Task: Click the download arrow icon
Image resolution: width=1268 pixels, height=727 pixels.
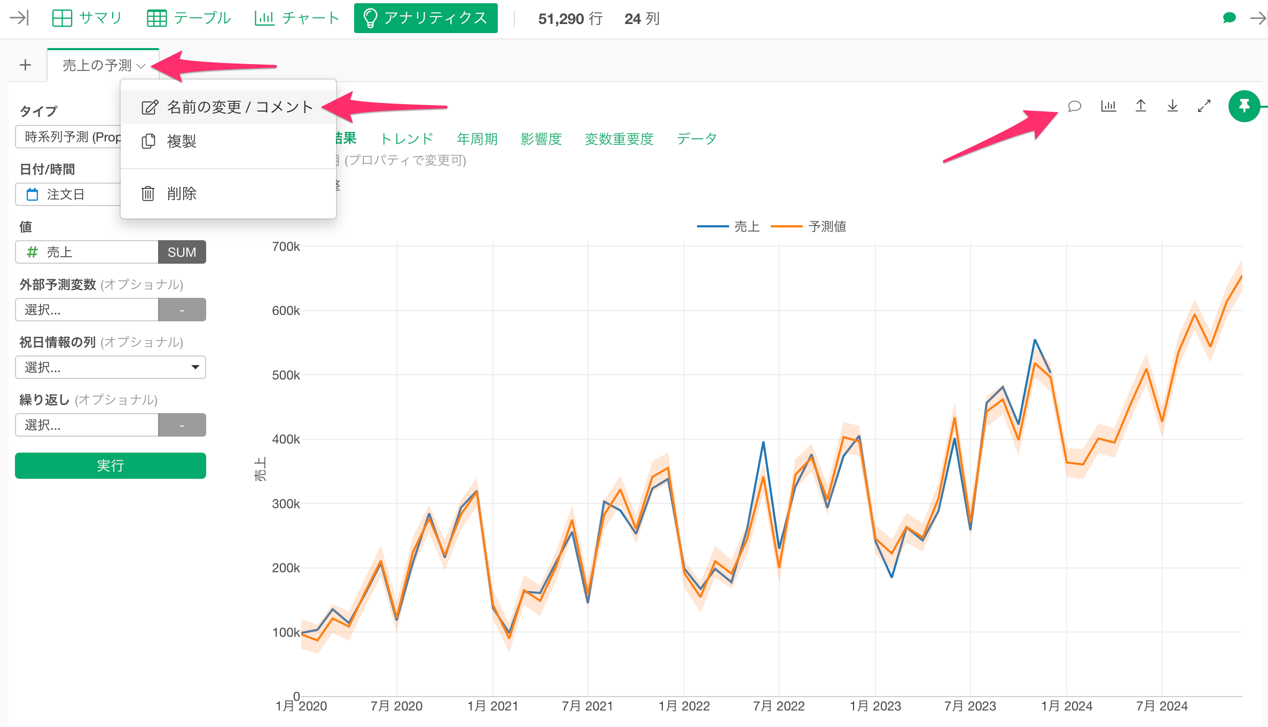Action: pos(1172,106)
